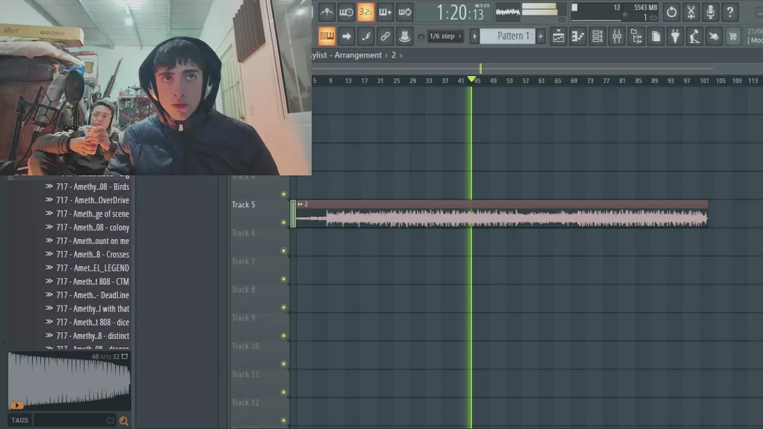This screenshot has width=763, height=429.
Task: Click the two-pages icon in toolbar
Action: coord(656,37)
